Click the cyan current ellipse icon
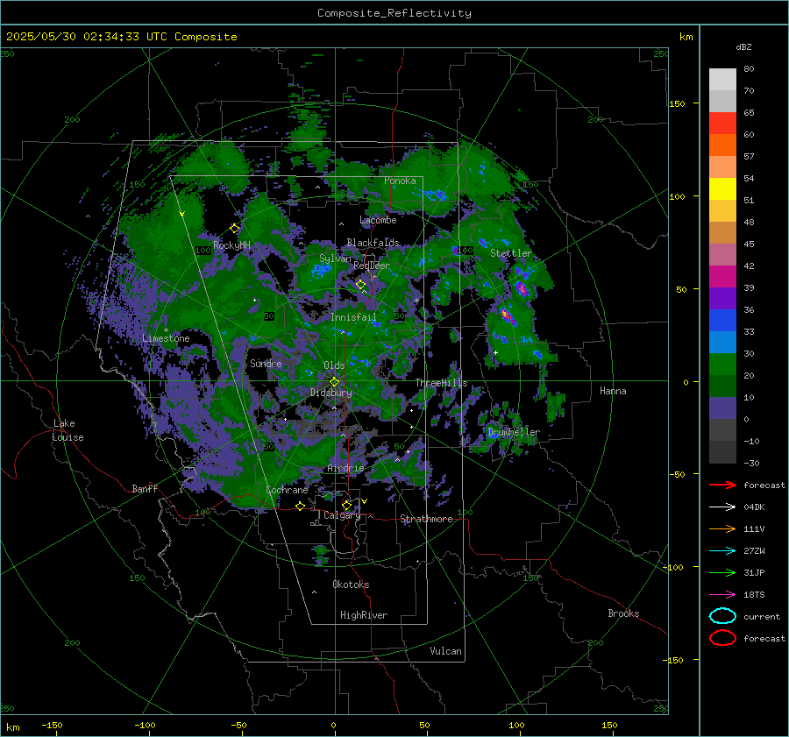 [x=722, y=616]
